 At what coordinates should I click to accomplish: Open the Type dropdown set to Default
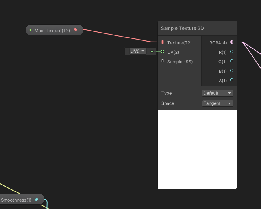(218, 93)
